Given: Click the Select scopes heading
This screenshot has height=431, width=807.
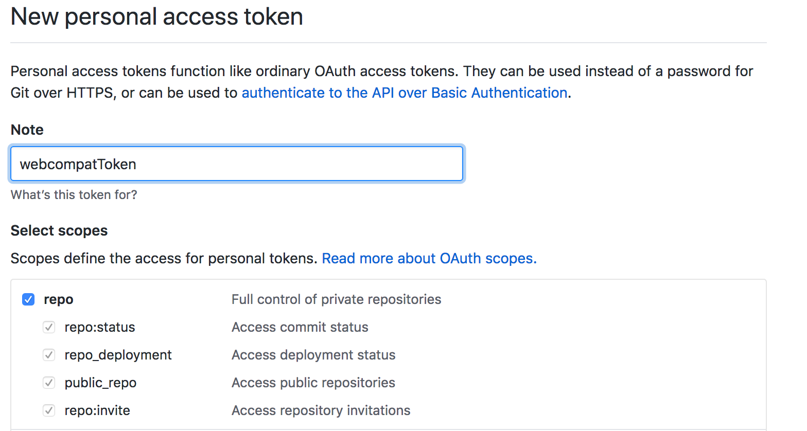Looking at the screenshot, I should point(59,230).
